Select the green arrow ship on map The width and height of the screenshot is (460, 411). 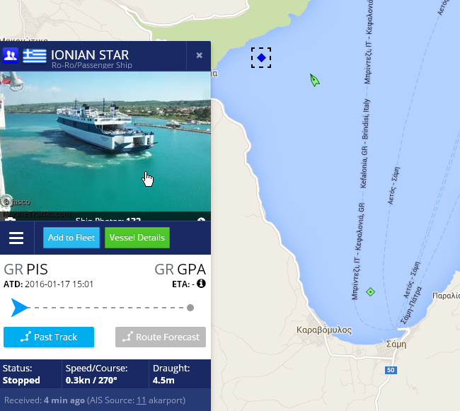pyautogui.click(x=314, y=80)
